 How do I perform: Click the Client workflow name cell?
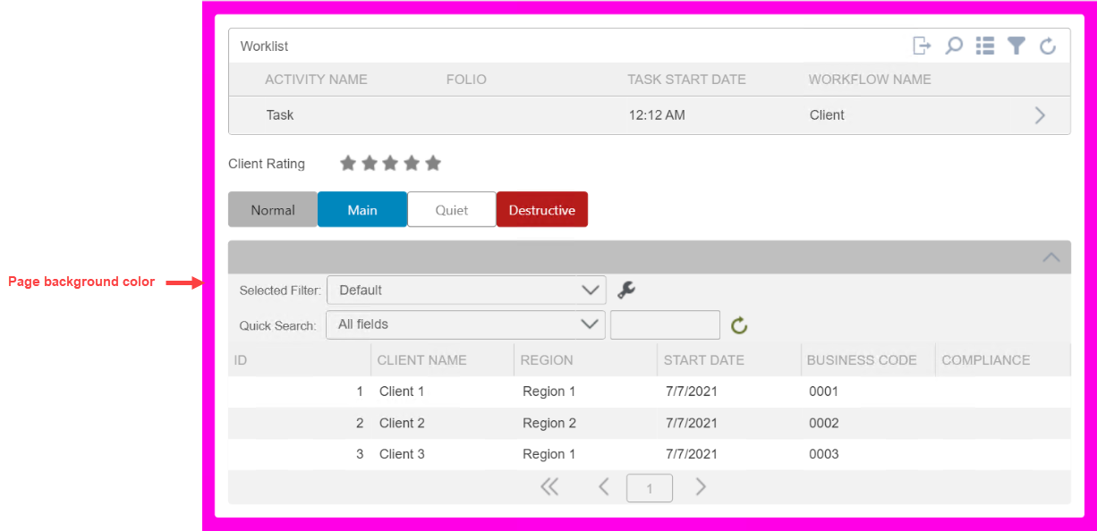coord(827,114)
